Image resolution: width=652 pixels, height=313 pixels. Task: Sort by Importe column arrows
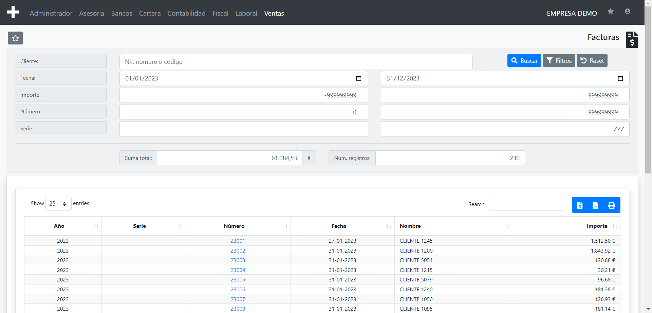[615, 226]
